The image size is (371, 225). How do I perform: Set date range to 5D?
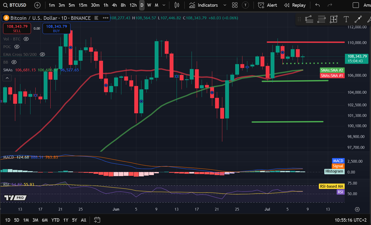[x=17, y=220]
